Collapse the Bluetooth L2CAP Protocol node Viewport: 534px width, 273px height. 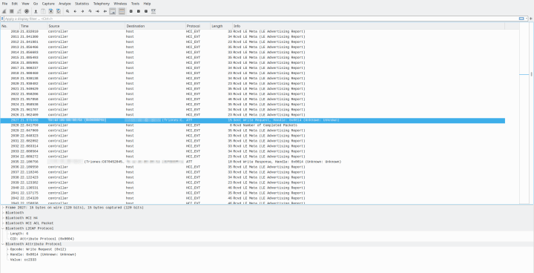3,228
